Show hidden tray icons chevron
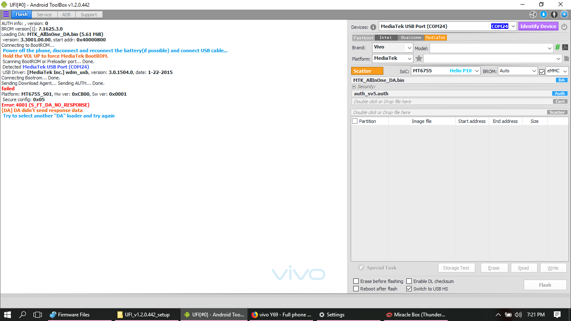This screenshot has height=321, width=571. 498,315
